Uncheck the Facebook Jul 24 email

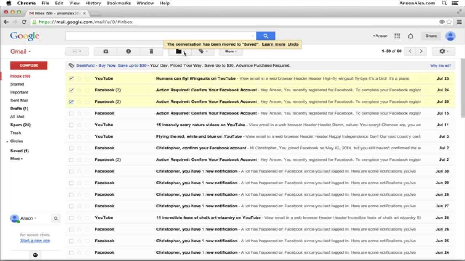[x=71, y=90]
